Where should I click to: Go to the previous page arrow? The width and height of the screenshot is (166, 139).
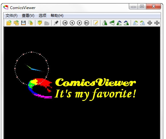click(x=72, y=23)
